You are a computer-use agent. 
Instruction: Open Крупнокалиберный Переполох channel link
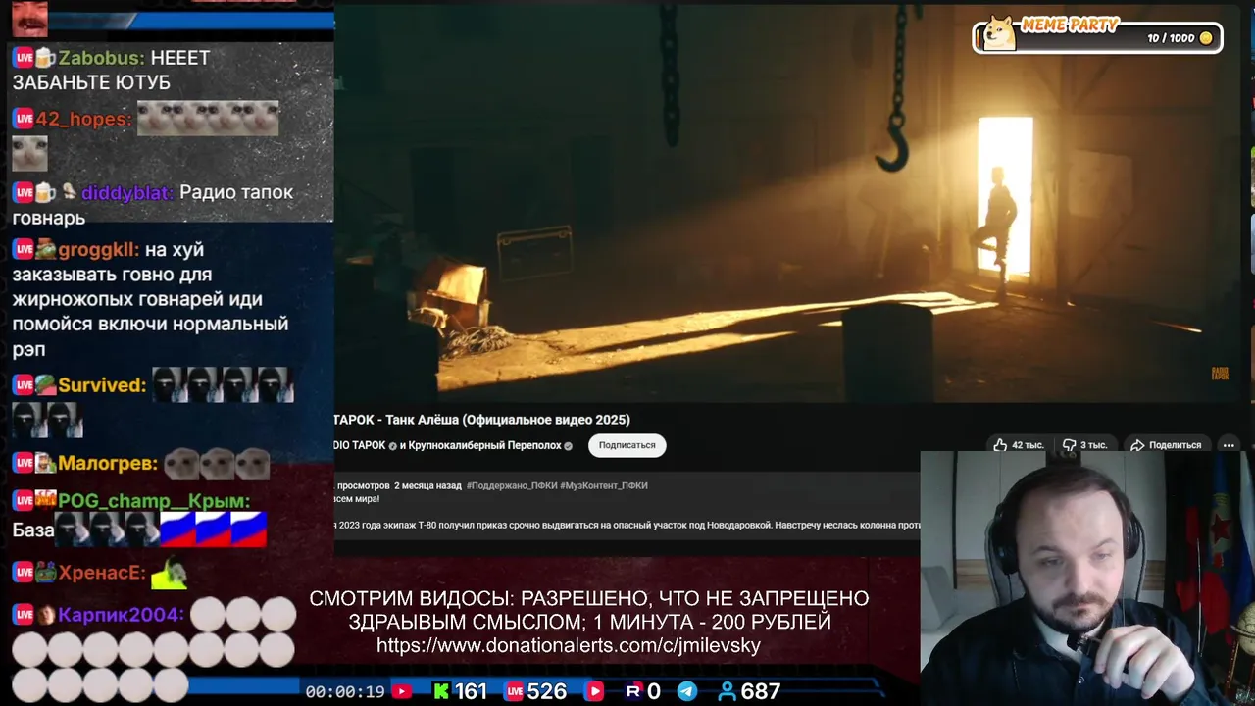pos(485,445)
